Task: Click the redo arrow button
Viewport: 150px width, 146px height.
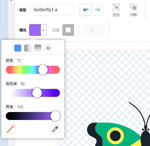Action: point(97,10)
